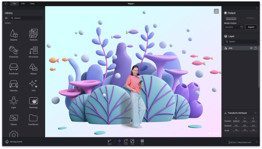Click the Layer search field
262x149 pixels.
[x=241, y=42]
